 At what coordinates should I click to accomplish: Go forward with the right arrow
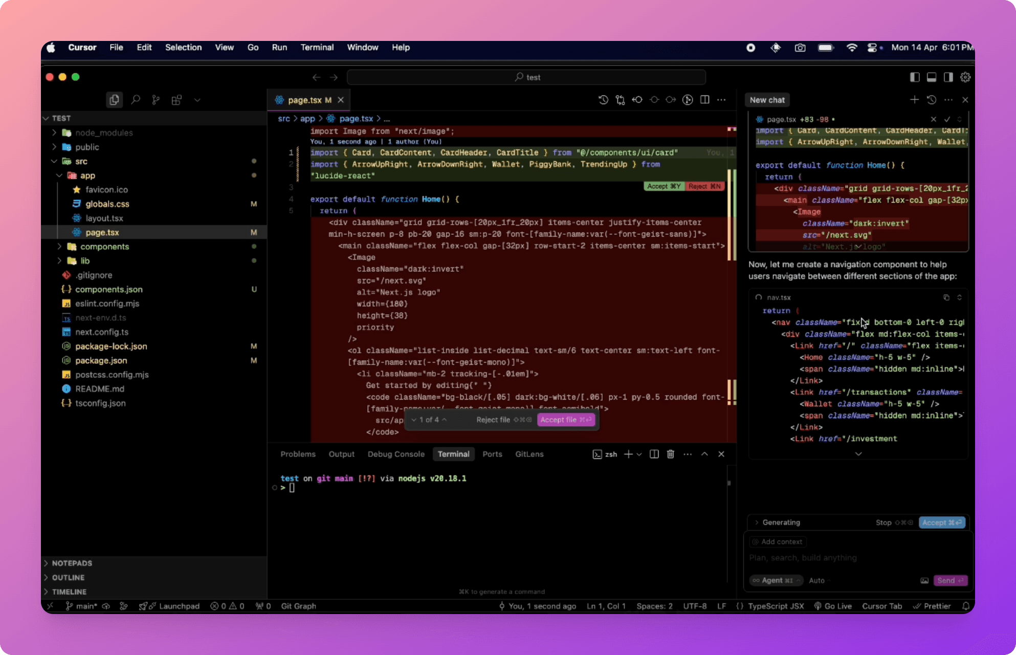coord(334,77)
